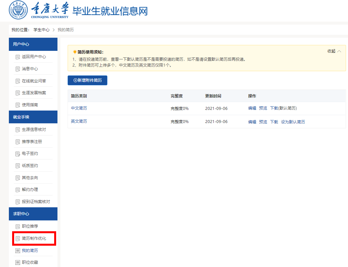Click the document icon beside 返回用户中心
This screenshot has height=267, width=348.
click(18, 57)
